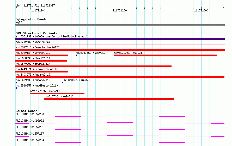Image resolution: width=232 pixels, height=146 pixels.
Task: Click the nsv6050065 (Wu2021) blue marker
Action: 63,83
